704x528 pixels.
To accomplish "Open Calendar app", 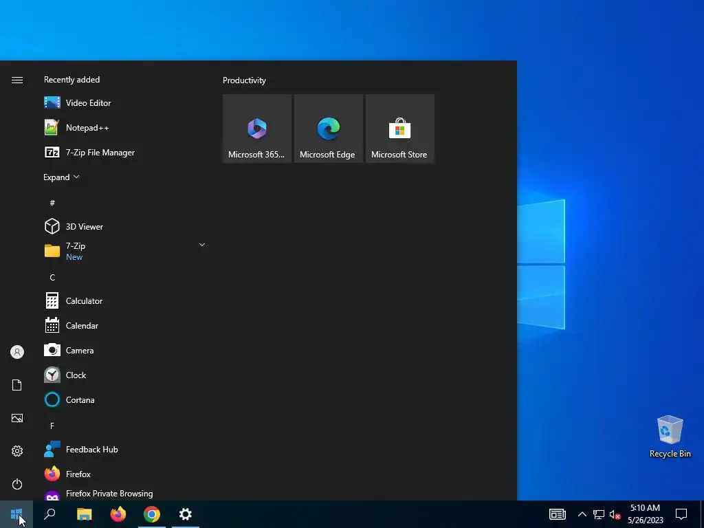I will [125, 325].
